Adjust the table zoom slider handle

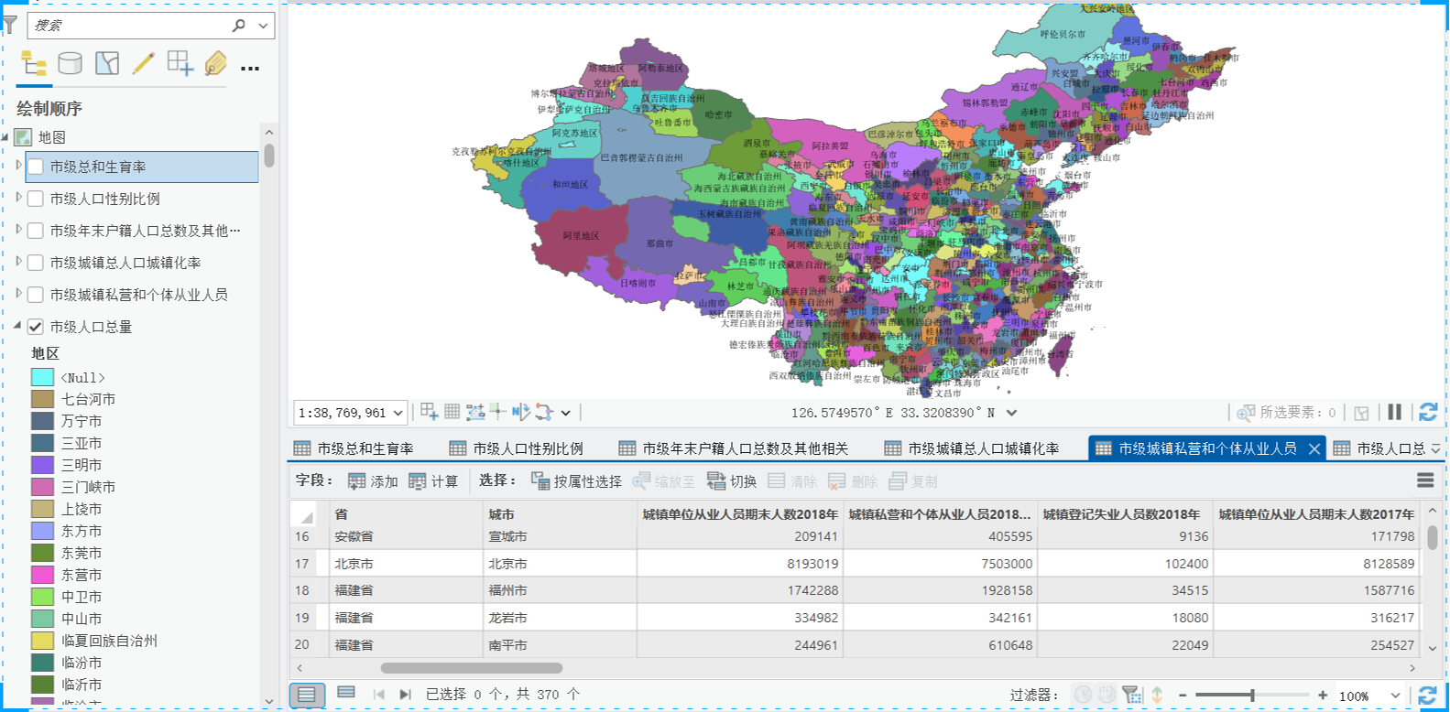pyautogui.click(x=1252, y=696)
